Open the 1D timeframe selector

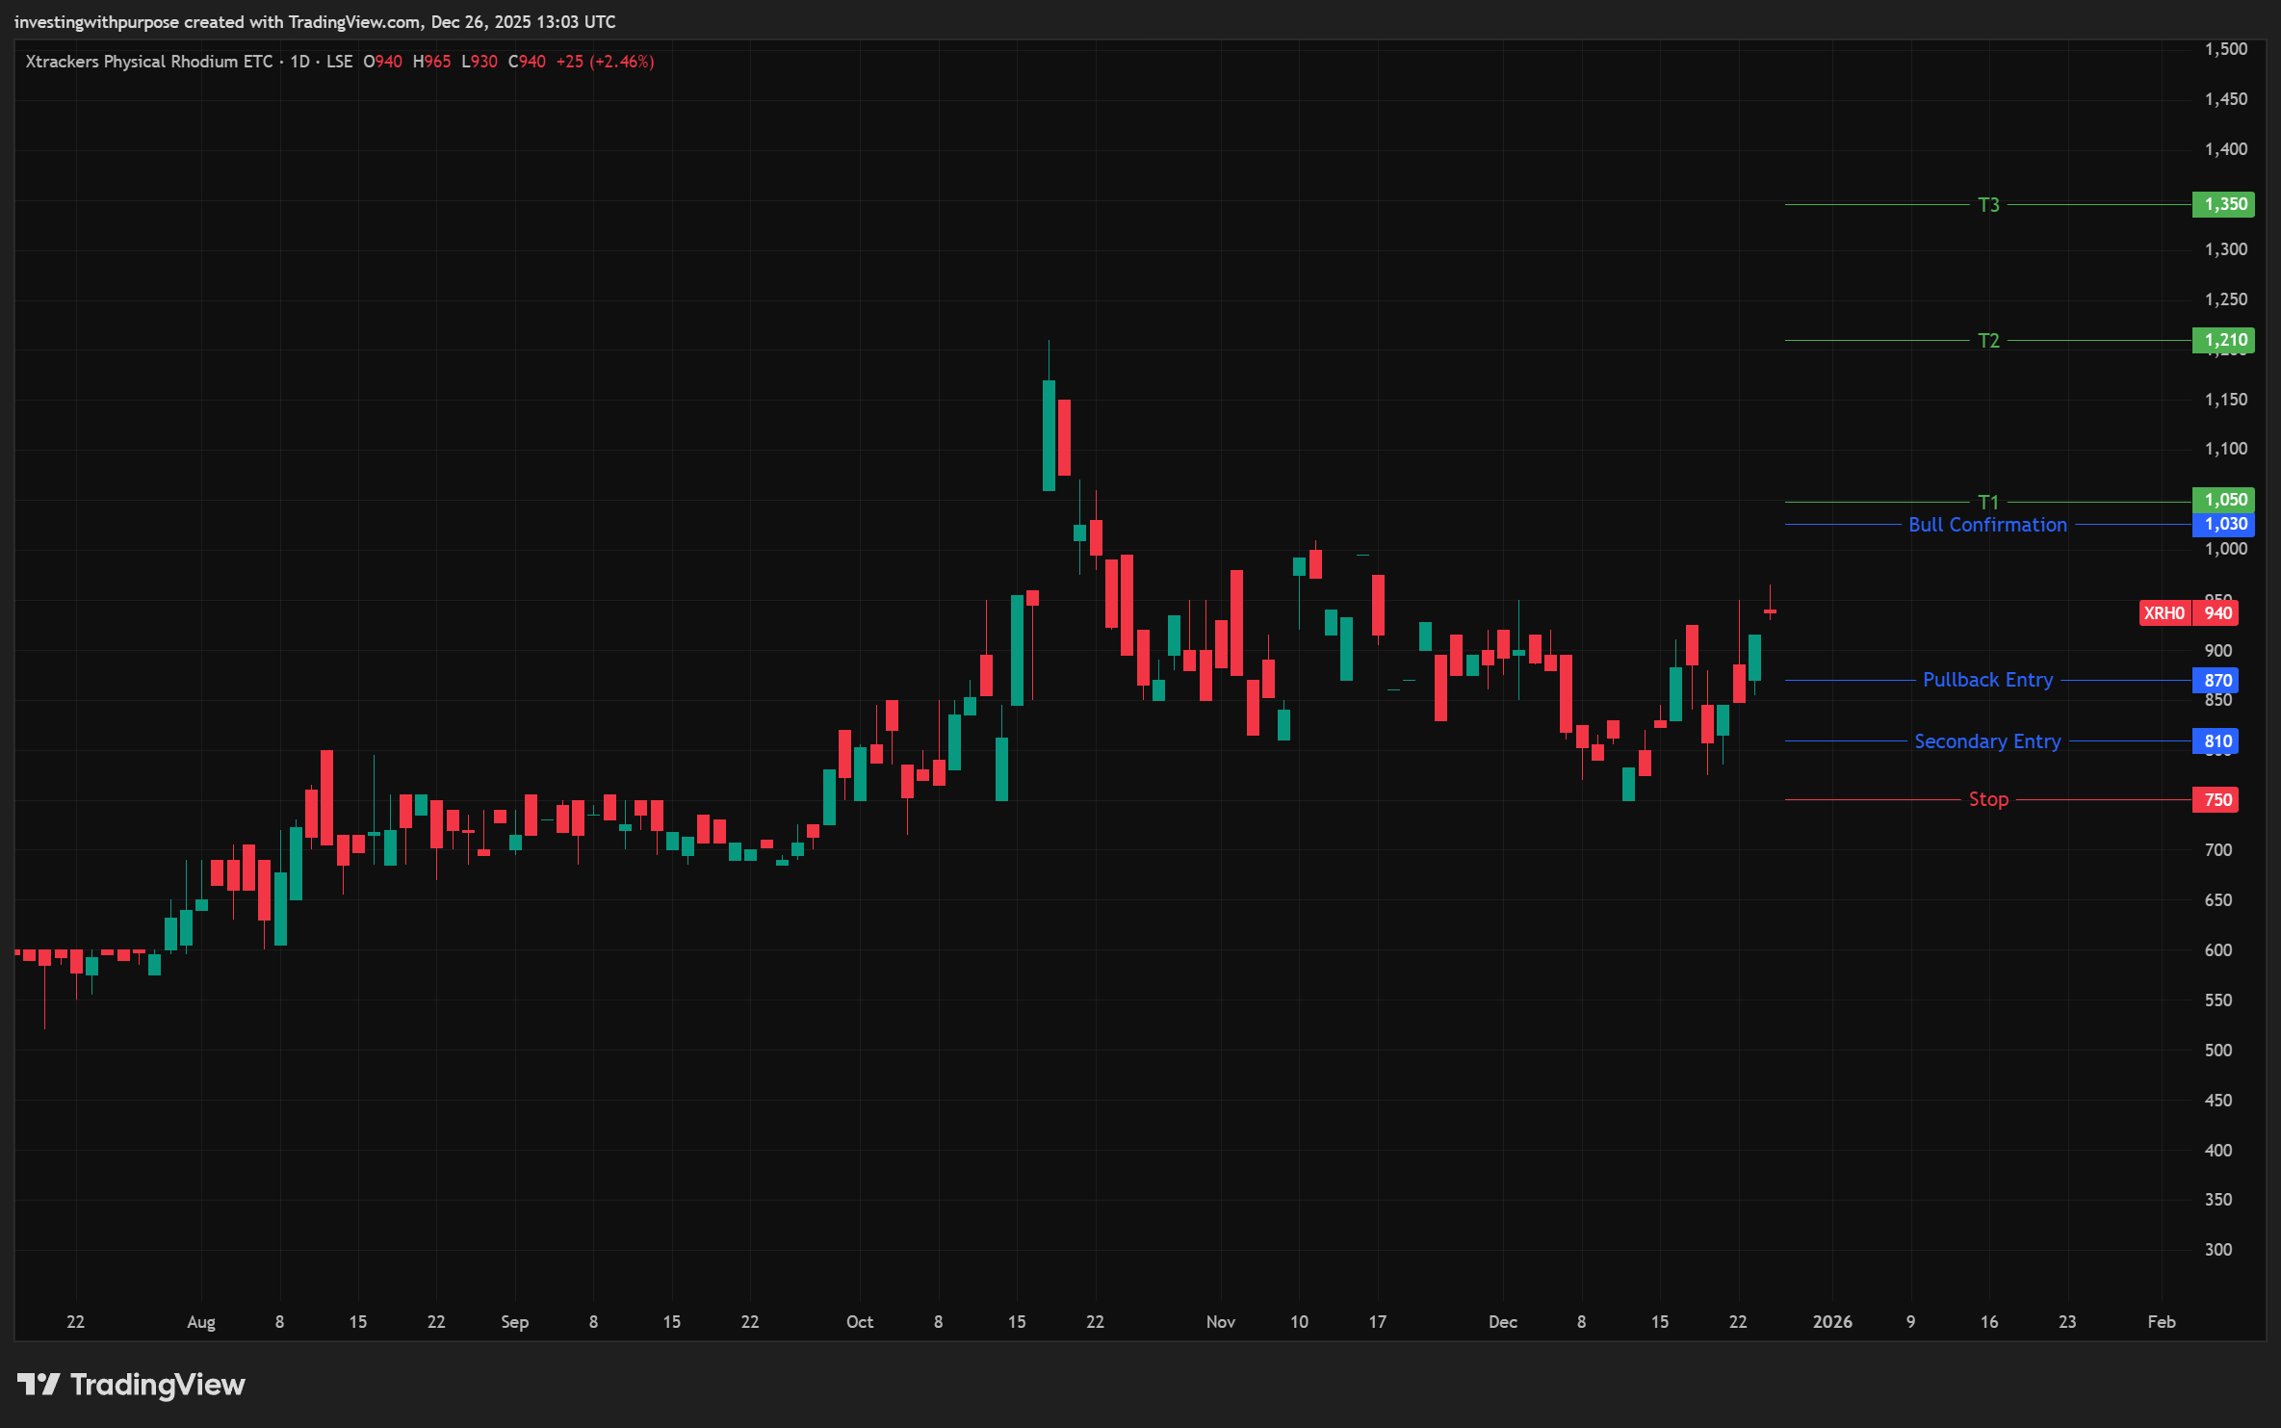tap(298, 61)
